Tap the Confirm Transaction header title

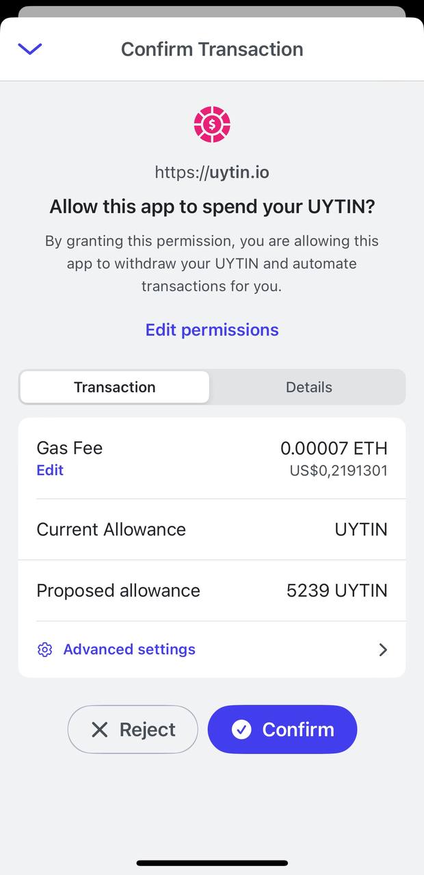coord(212,49)
